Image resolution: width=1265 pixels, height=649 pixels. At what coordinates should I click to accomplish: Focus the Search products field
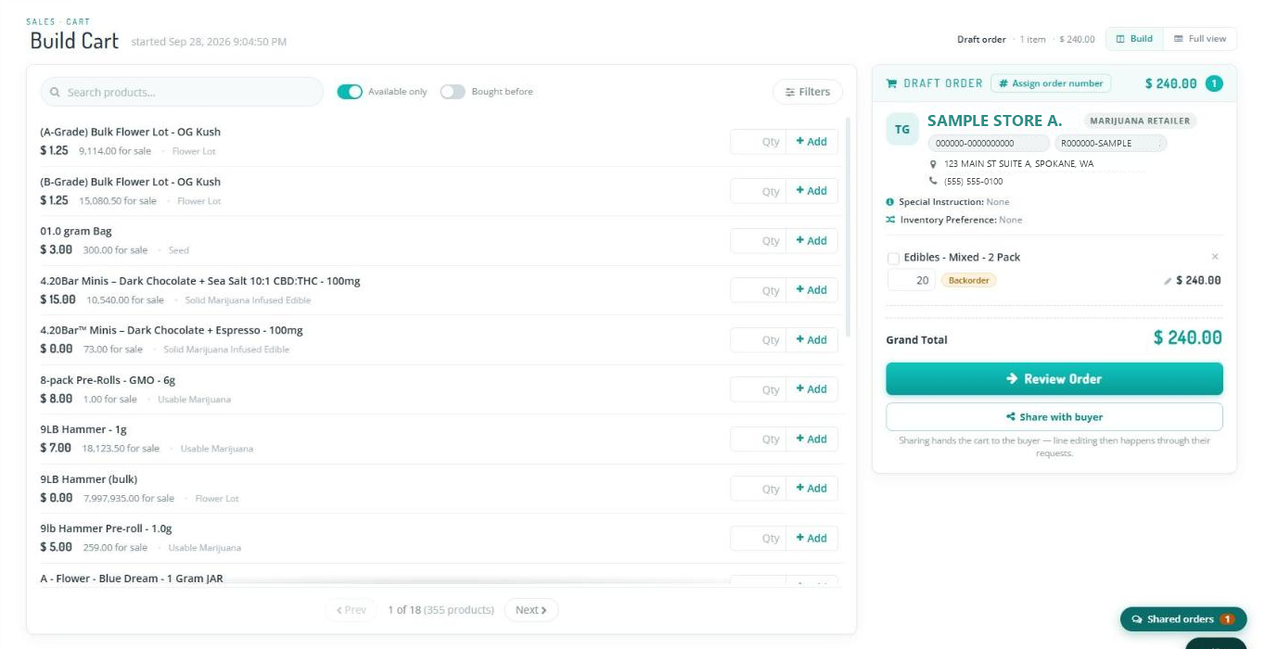(x=182, y=92)
